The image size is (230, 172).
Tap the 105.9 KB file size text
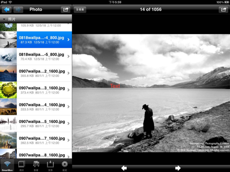tap(27, 25)
